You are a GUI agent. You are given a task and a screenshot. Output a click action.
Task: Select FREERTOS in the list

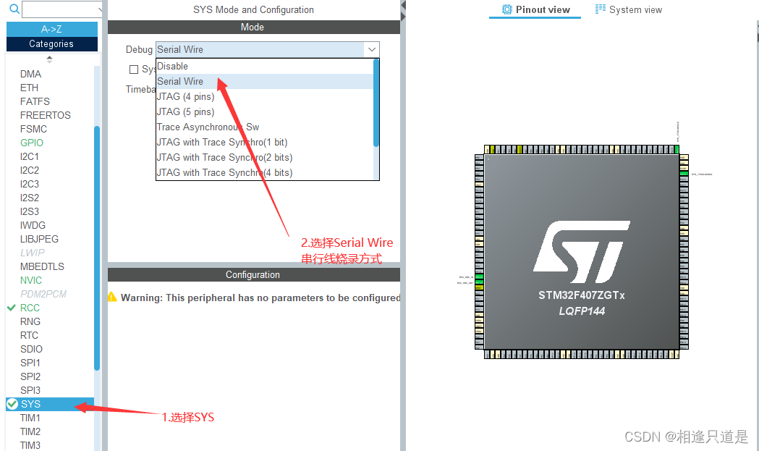tap(45, 115)
